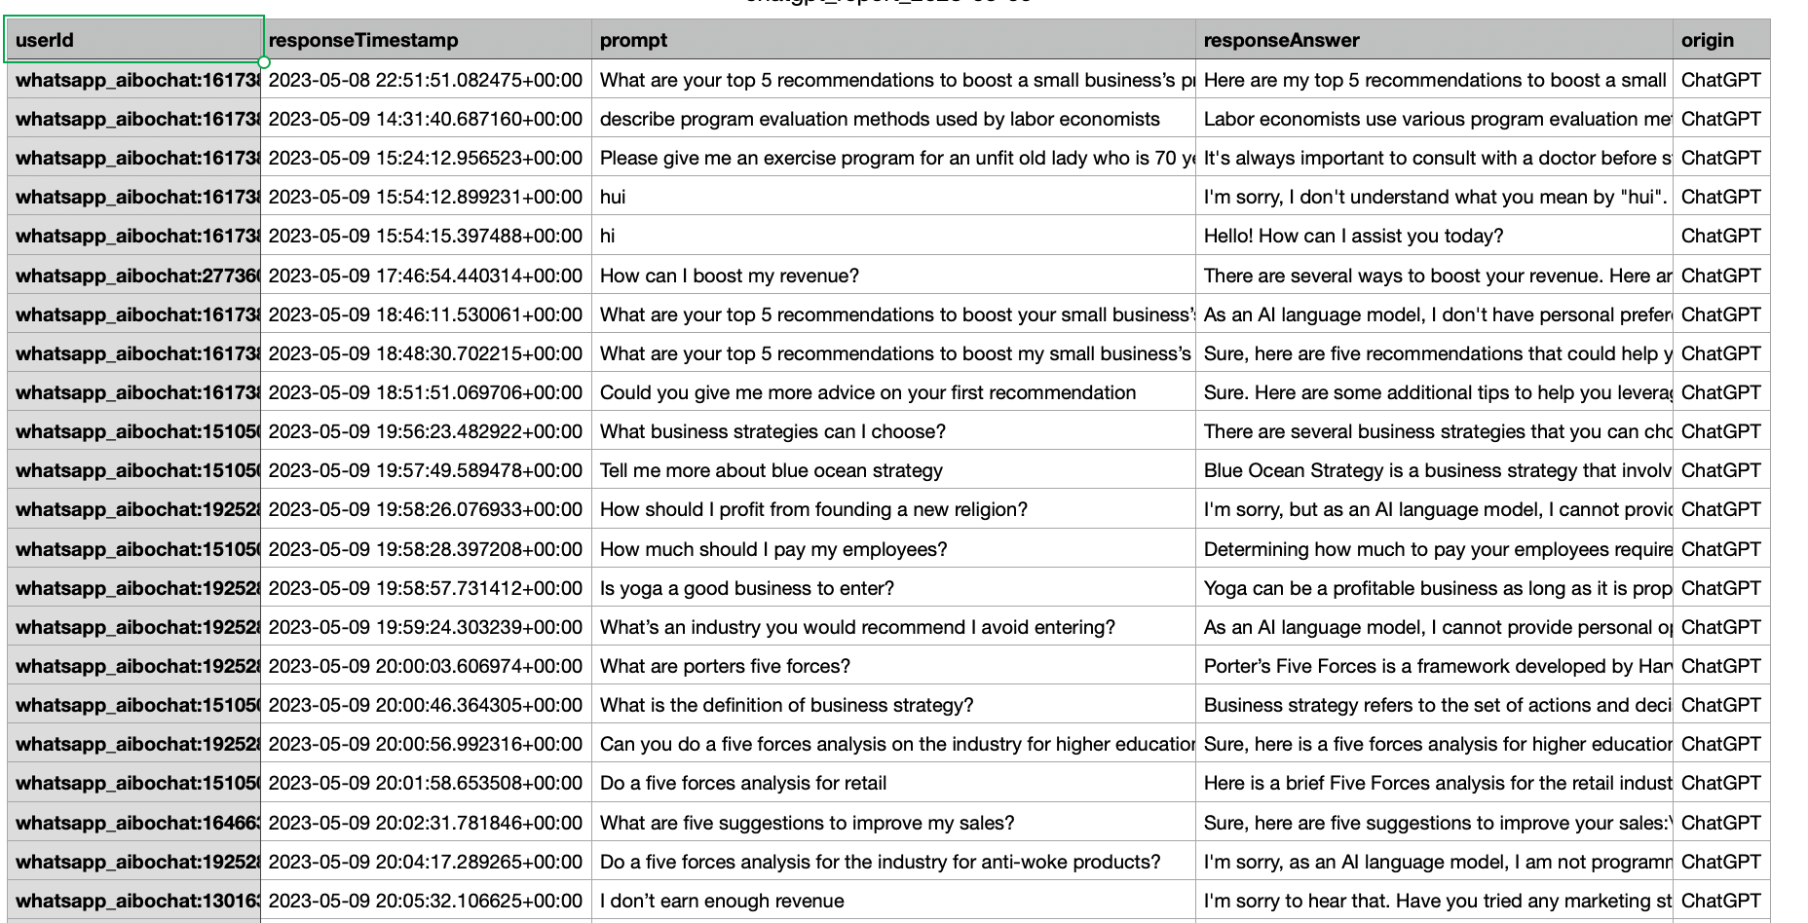Select the origin column header
The width and height of the screenshot is (1808, 923).
[1721, 40]
